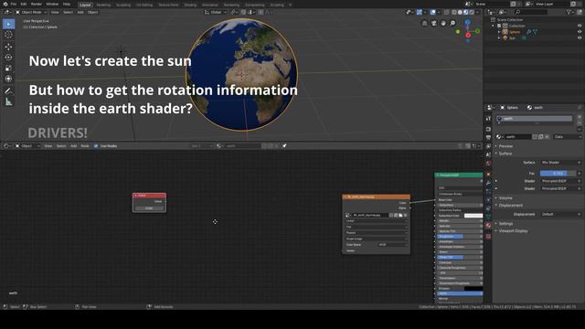Switch to rendered viewport shading
The height and width of the screenshot is (329, 585).
point(472,12)
